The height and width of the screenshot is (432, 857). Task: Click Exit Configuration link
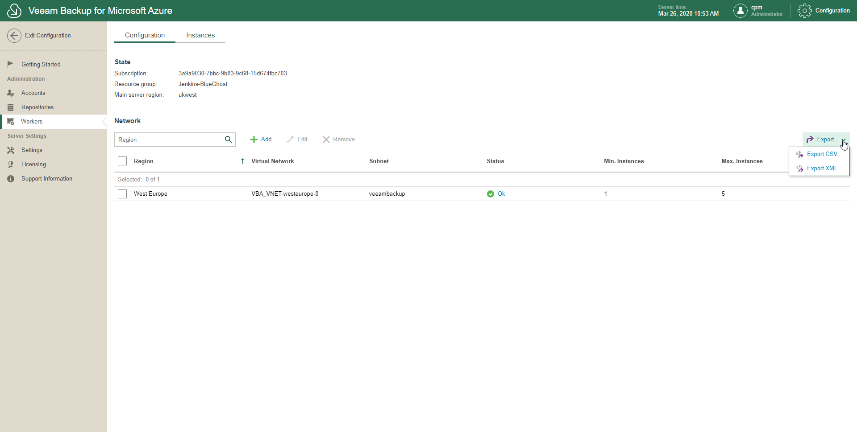pyautogui.click(x=48, y=36)
